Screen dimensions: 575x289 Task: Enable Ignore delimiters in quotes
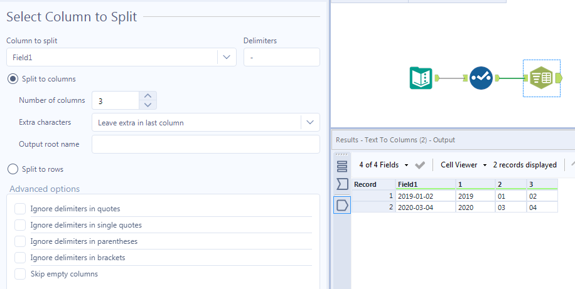pyautogui.click(x=20, y=209)
